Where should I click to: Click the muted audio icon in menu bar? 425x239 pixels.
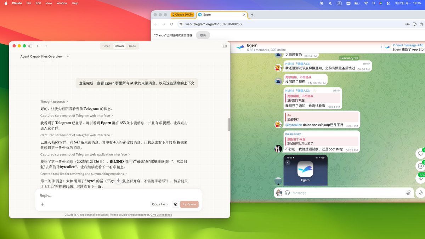tap(330, 3)
